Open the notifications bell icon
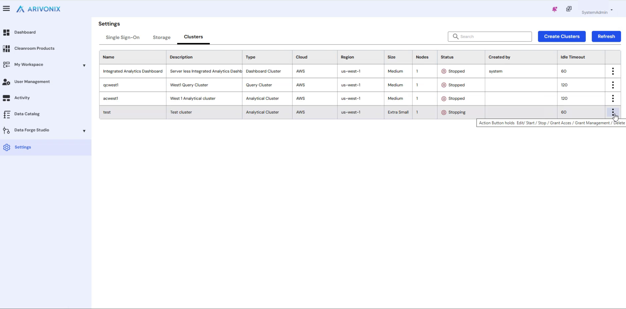Viewport: 626px width, 309px height. (554, 9)
